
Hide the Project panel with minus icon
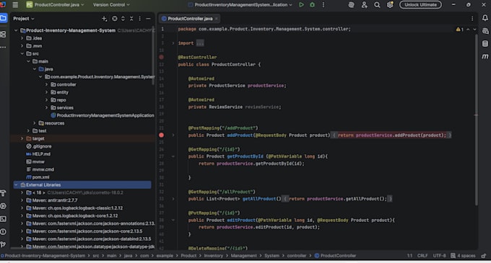[x=148, y=19]
